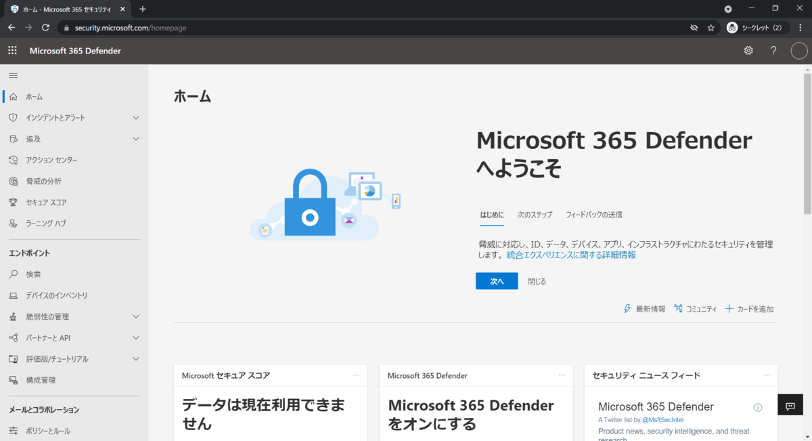Switch to フィードバックの送信 tab
The height and width of the screenshot is (441, 812).
pos(594,215)
